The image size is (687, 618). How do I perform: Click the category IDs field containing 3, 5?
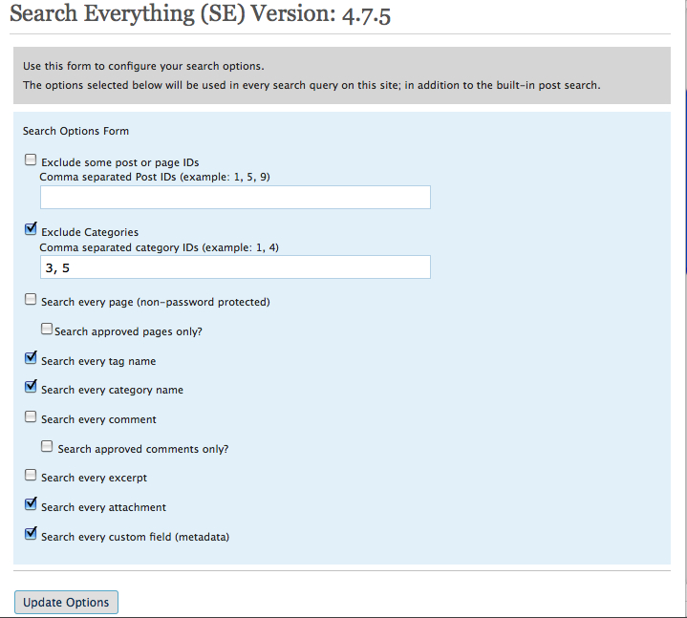click(235, 266)
